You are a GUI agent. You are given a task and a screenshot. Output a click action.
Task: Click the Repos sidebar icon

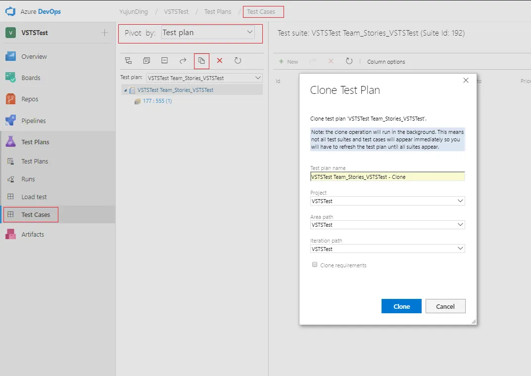click(10, 99)
